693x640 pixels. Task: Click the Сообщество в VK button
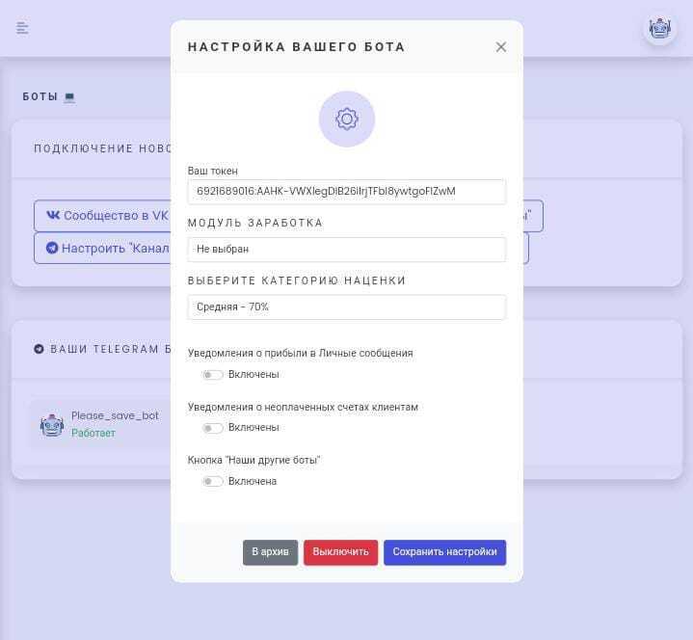tap(106, 216)
